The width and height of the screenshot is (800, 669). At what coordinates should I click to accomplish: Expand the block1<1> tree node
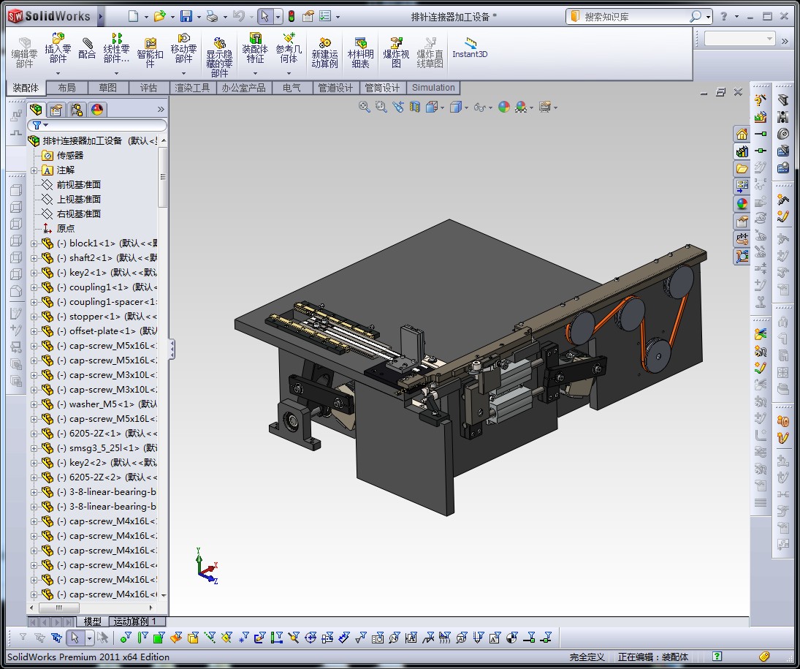click(34, 243)
